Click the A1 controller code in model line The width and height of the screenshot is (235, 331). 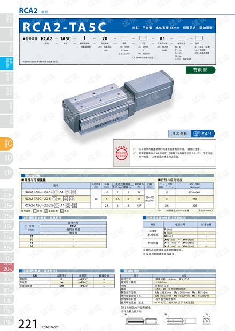162,38
